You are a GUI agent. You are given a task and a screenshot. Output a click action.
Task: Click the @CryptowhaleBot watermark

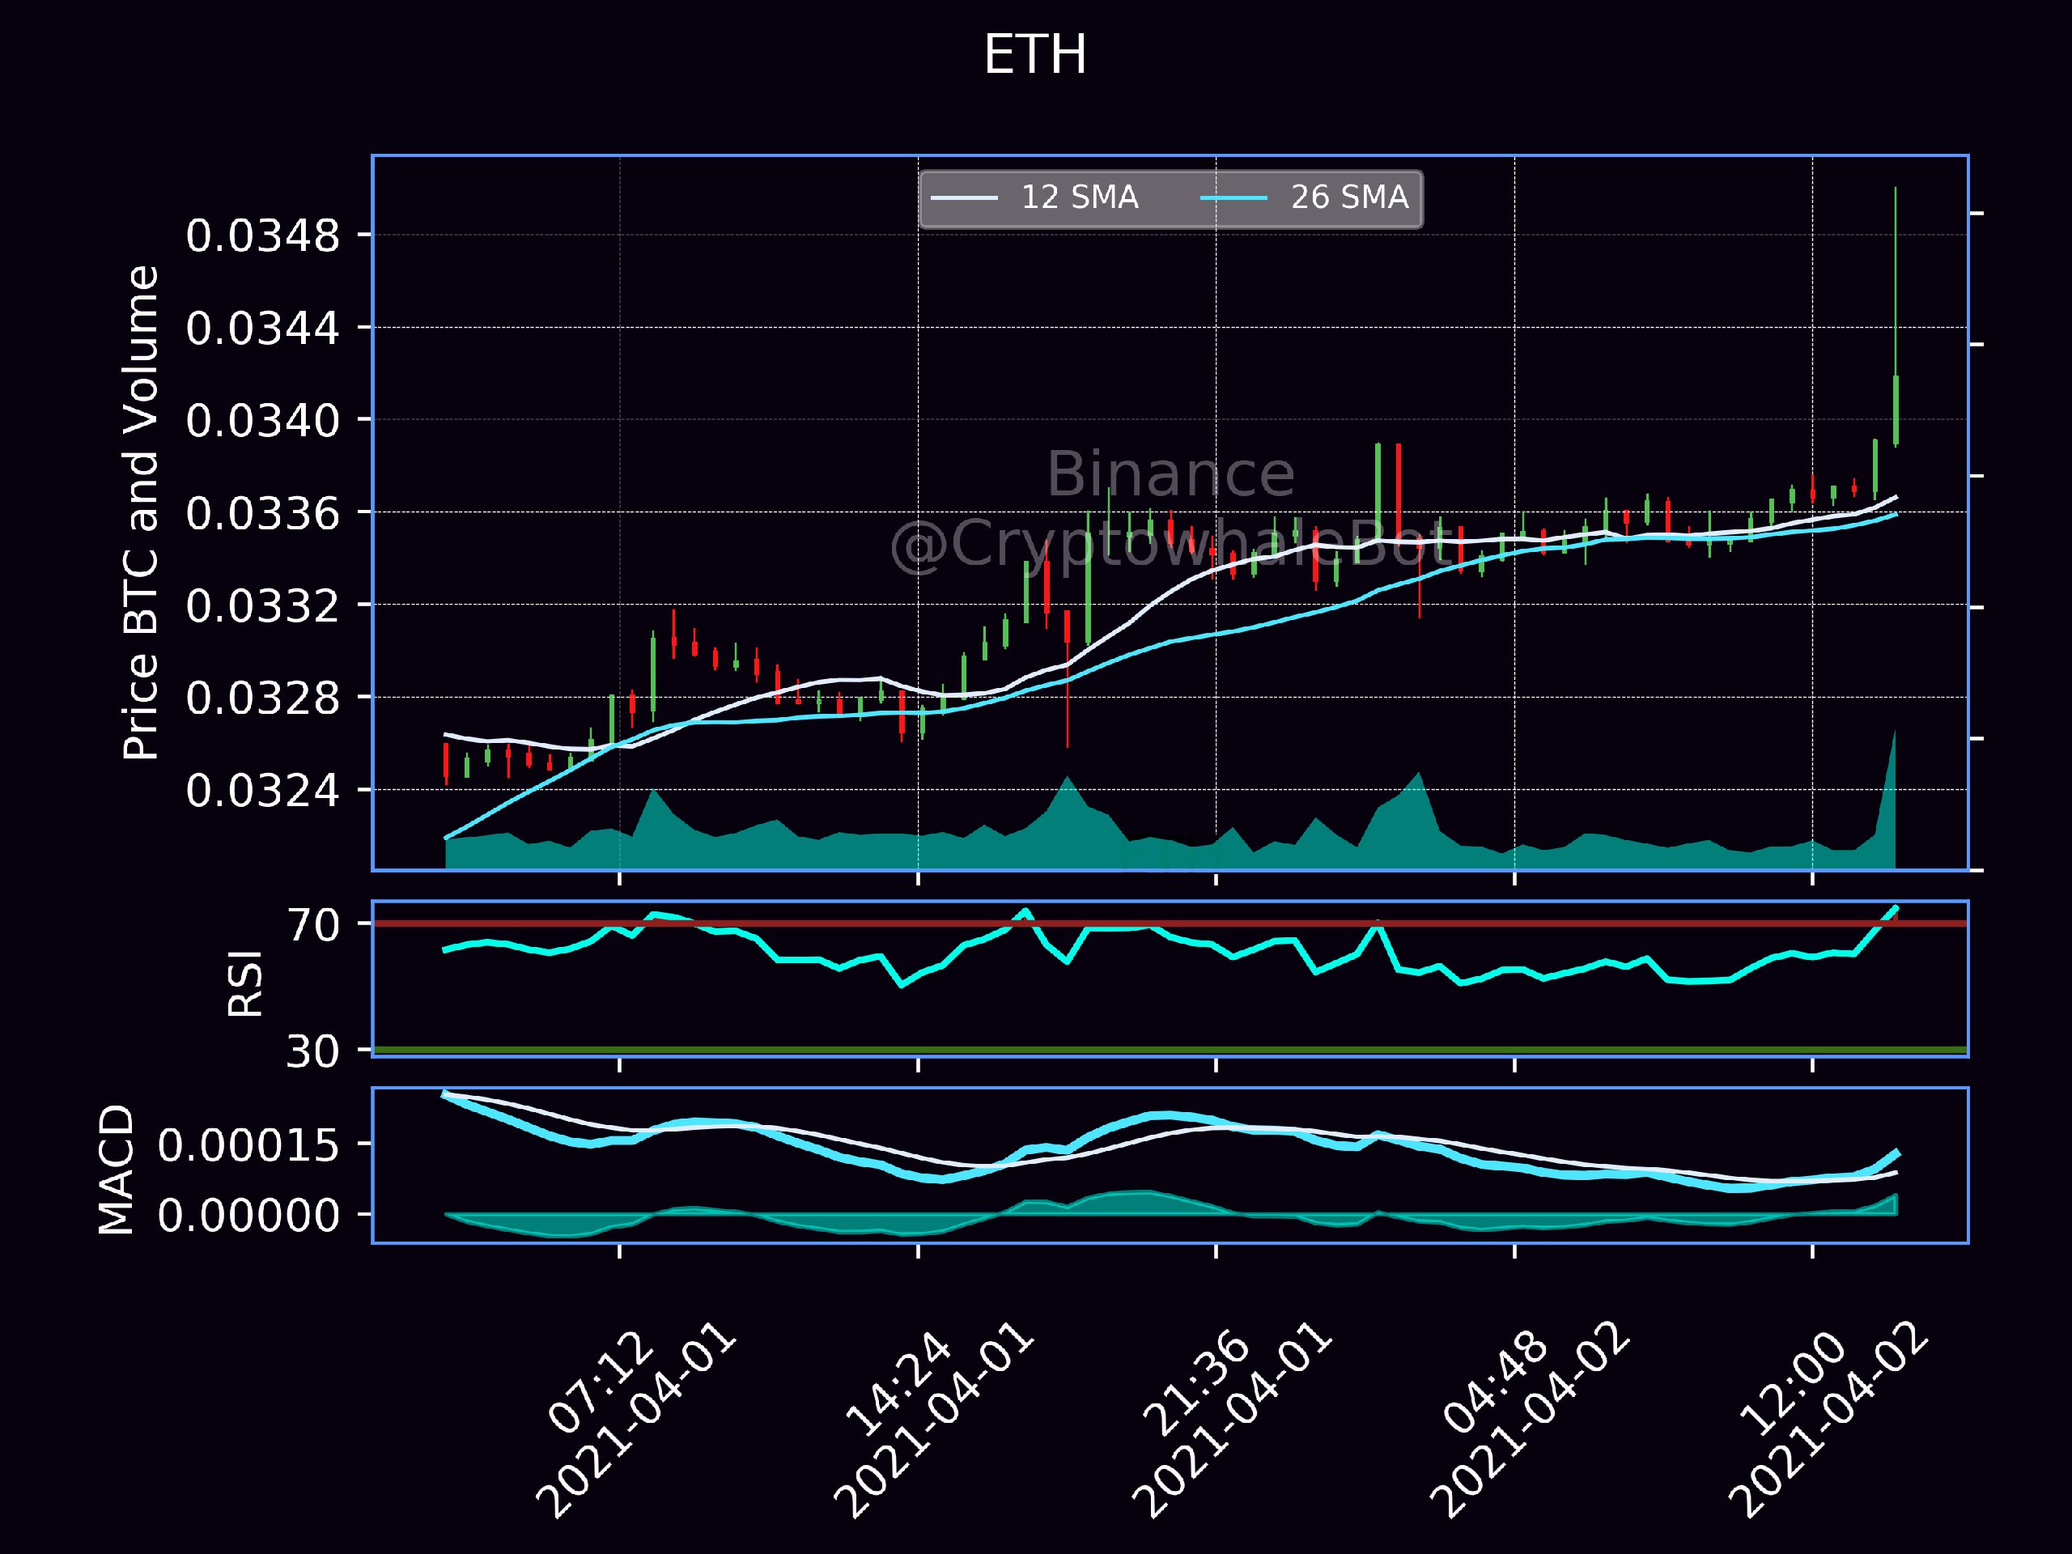coord(1171,546)
